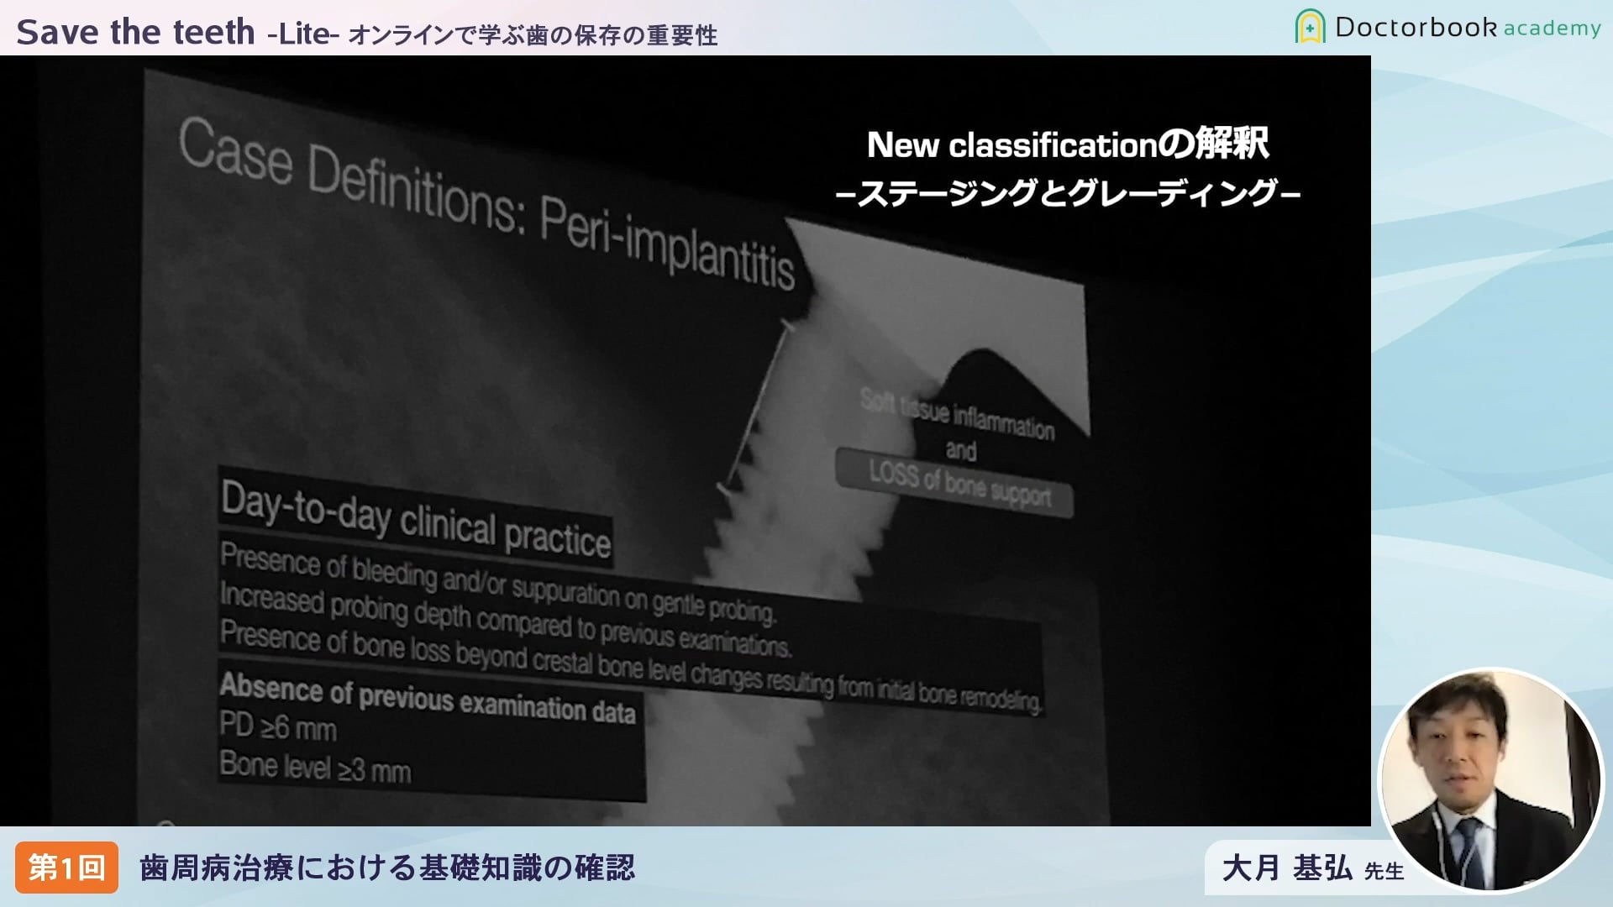The width and height of the screenshot is (1613, 907).
Task: Click the "Day-to-day clinical practice" slide heading
Action: tap(415, 519)
